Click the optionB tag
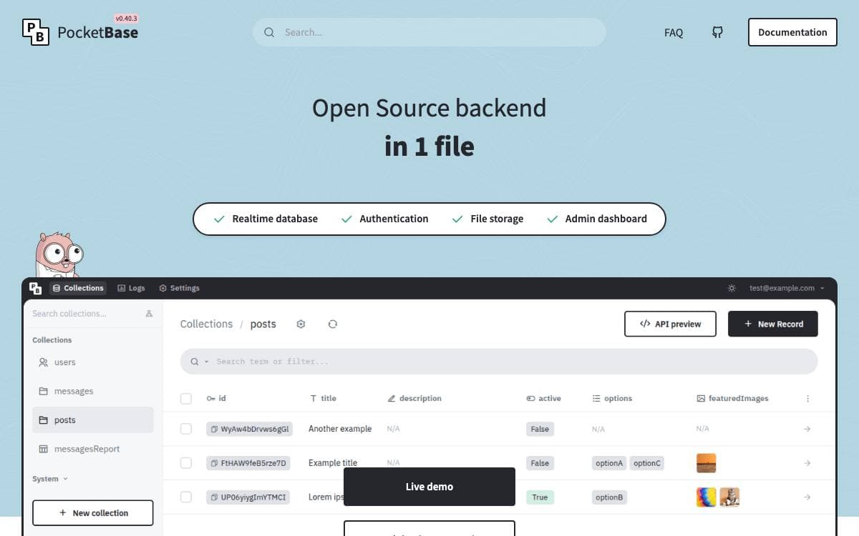The image size is (859, 536). click(609, 497)
